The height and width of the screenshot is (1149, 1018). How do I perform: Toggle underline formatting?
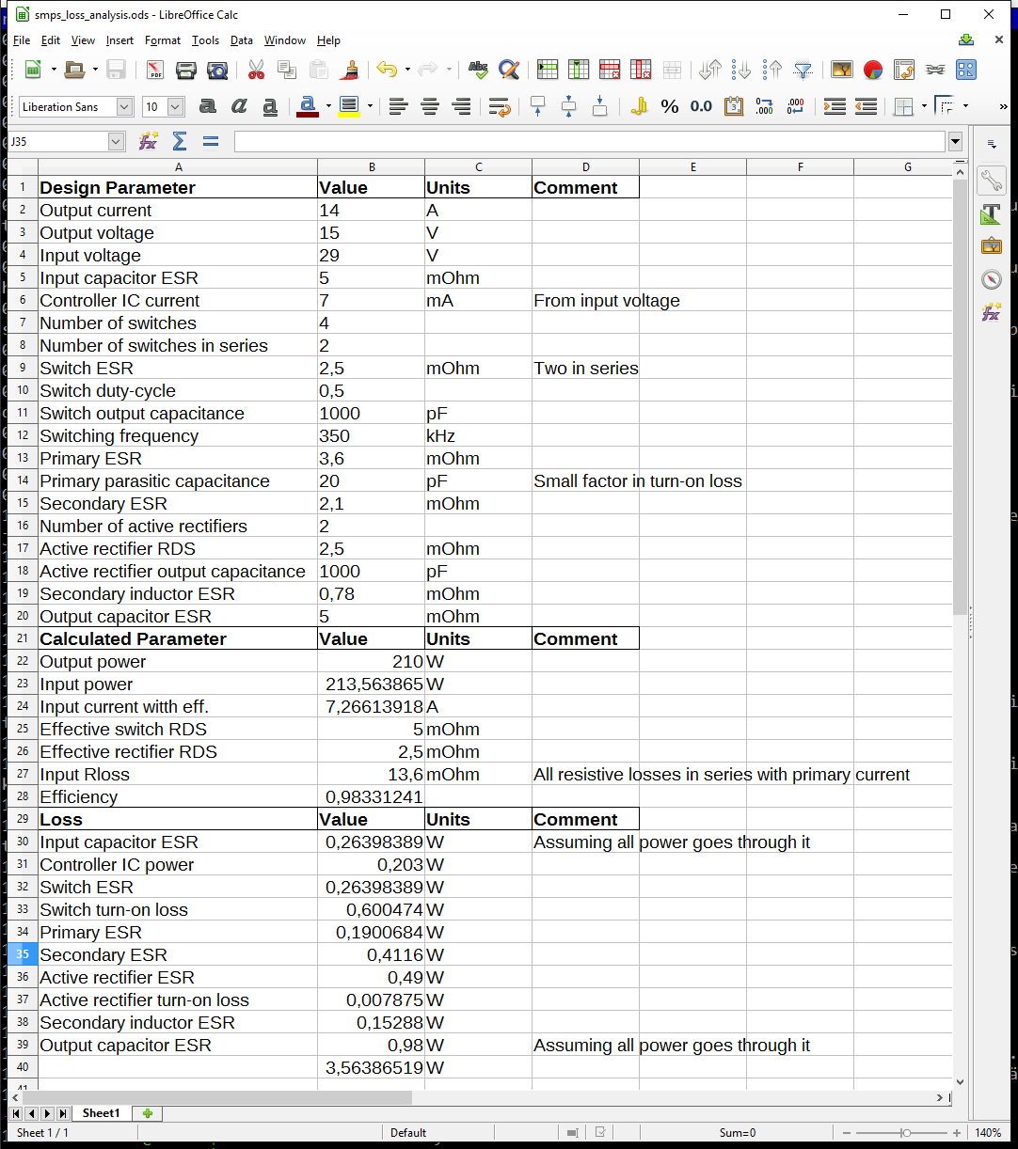(270, 107)
